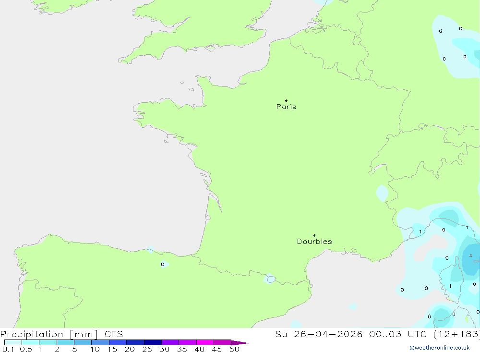Click the weatheronline.co.uk copyright link
Viewport: 480px width, 352px height.
coord(440,348)
